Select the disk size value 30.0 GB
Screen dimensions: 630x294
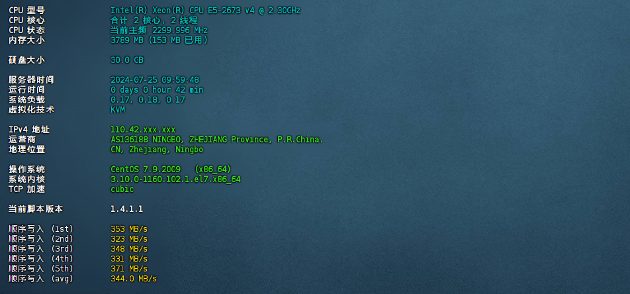[x=127, y=60]
